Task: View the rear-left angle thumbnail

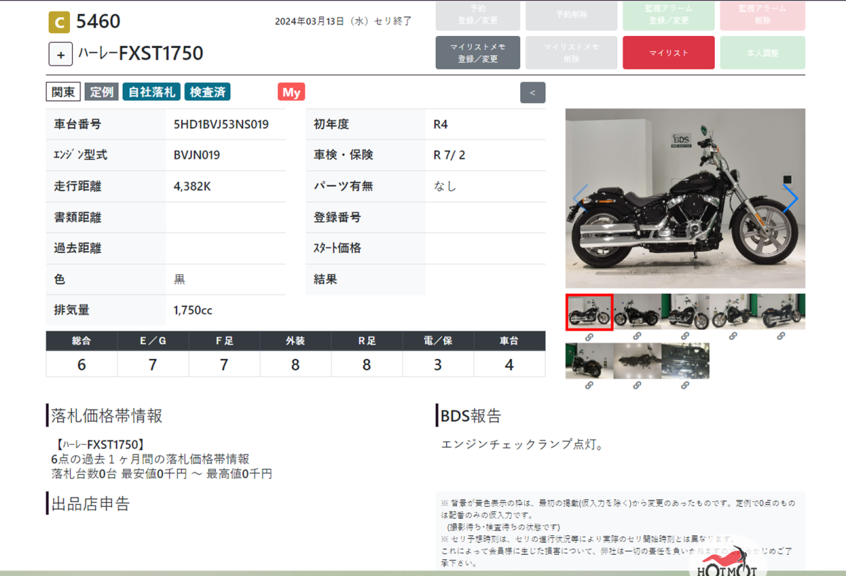Action: click(x=589, y=361)
